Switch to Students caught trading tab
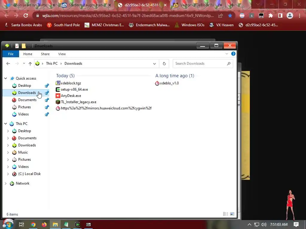This screenshot has width=306, height=229. [85, 5]
